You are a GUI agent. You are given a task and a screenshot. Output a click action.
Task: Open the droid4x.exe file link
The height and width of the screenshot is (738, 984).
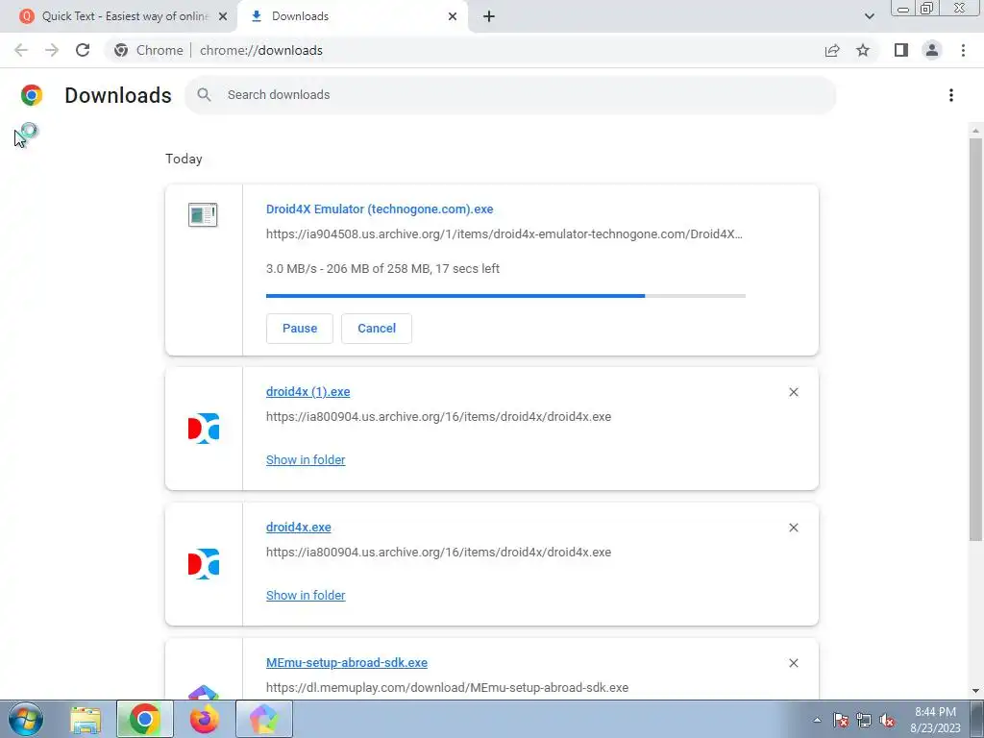(299, 528)
